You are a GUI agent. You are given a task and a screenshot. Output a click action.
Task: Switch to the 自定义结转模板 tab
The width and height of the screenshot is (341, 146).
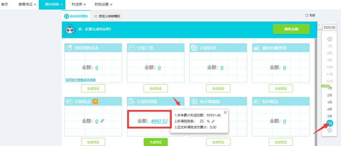(107, 16)
